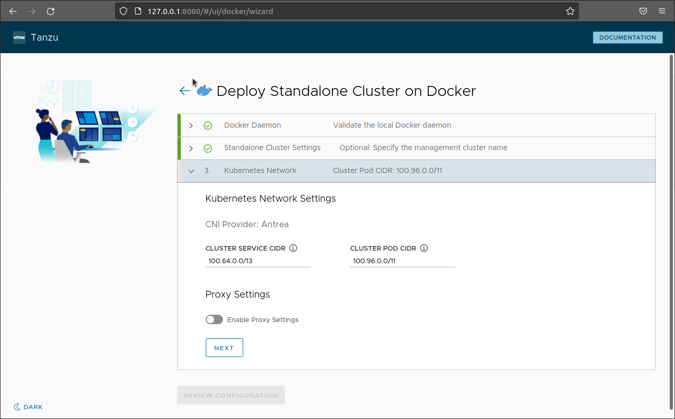Click 'CNI Provider: Antrea' text
The width and height of the screenshot is (675, 419).
pos(247,225)
